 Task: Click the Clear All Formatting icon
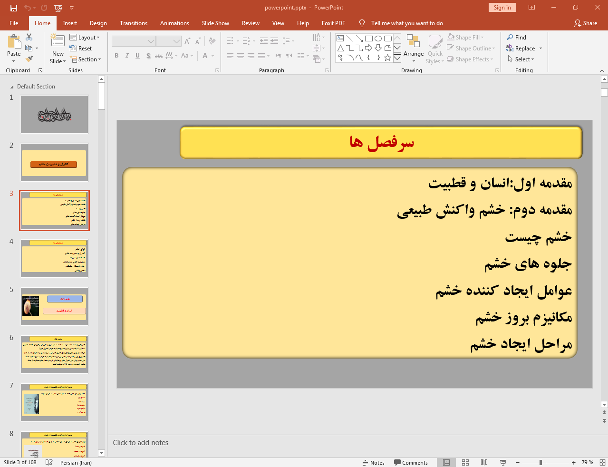click(212, 41)
